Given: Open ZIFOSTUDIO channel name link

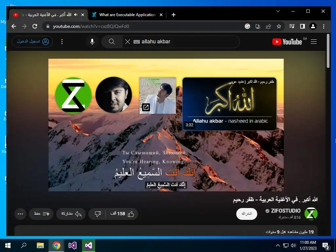Looking at the screenshot, I should (285, 211).
